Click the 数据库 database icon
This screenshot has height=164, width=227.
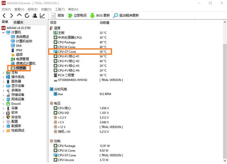[8, 126]
